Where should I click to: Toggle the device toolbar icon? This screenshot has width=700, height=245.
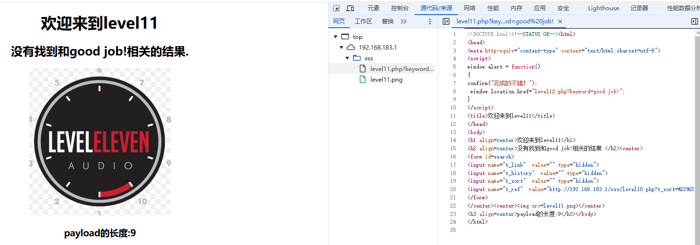pyautogui.click(x=350, y=8)
